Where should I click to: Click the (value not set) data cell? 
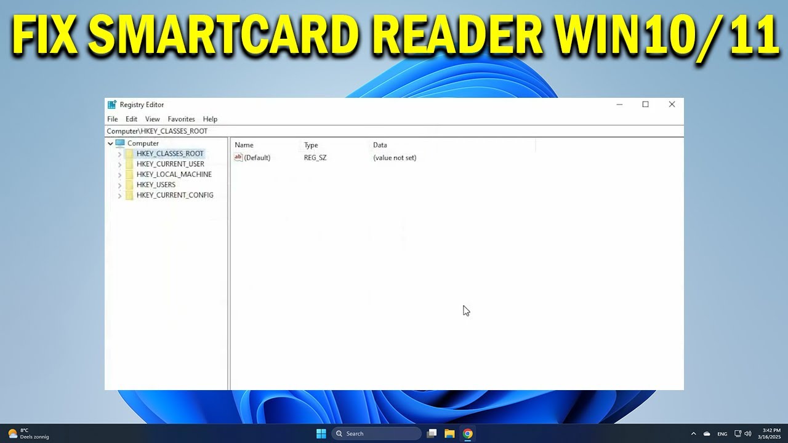(395, 158)
